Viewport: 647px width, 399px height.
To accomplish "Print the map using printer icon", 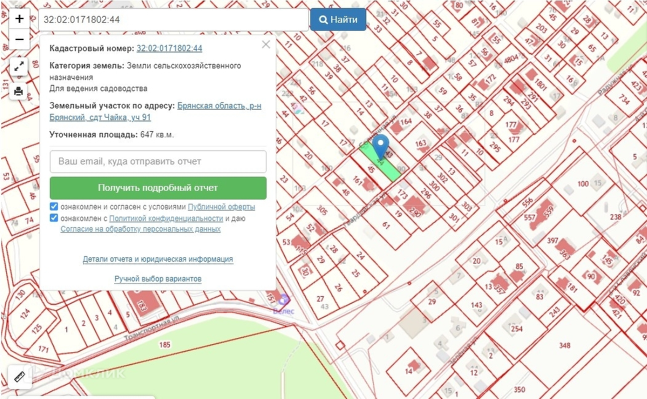I will (18, 92).
